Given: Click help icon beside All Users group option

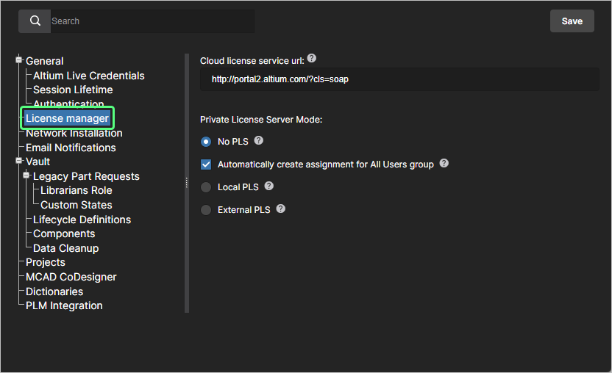Looking at the screenshot, I should coord(444,164).
